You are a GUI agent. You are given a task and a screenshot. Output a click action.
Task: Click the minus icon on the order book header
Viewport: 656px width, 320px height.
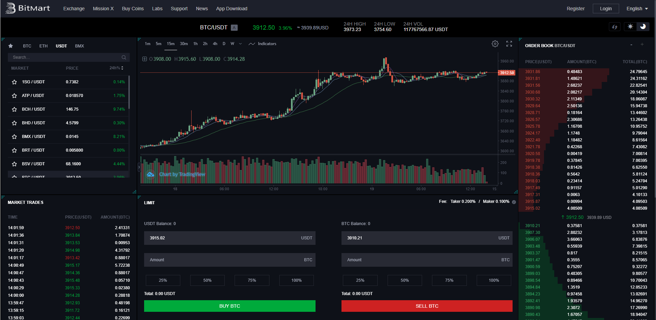(x=631, y=44)
